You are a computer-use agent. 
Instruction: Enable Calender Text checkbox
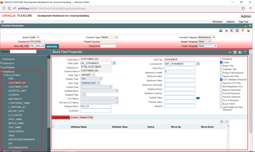tap(221, 69)
